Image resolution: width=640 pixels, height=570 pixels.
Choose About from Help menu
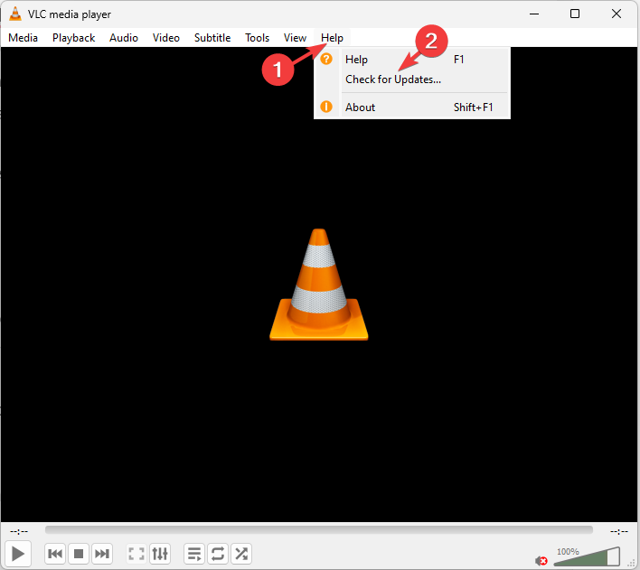click(360, 107)
